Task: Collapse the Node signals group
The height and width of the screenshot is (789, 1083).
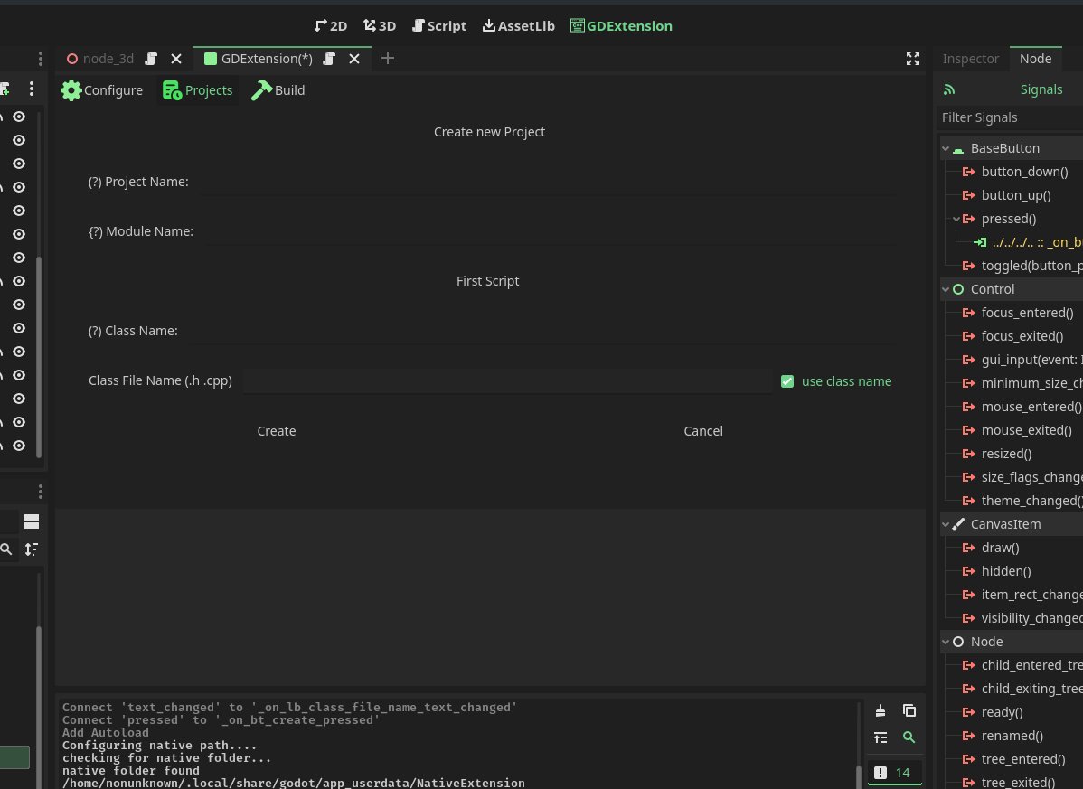Action: point(946,642)
